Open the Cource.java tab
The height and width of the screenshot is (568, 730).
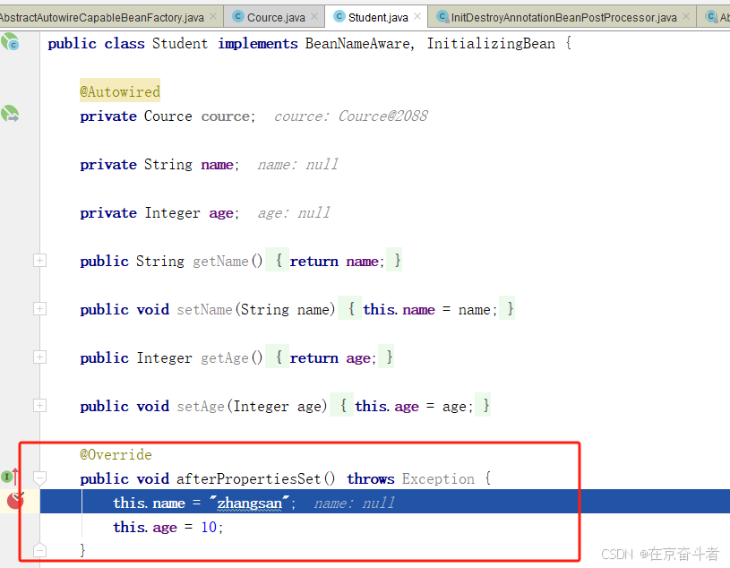[x=276, y=17]
